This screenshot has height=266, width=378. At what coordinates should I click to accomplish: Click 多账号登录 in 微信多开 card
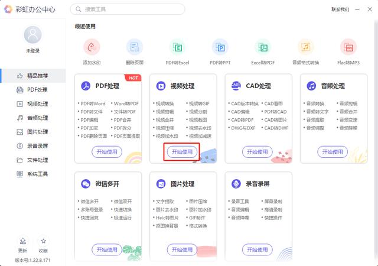(92, 209)
